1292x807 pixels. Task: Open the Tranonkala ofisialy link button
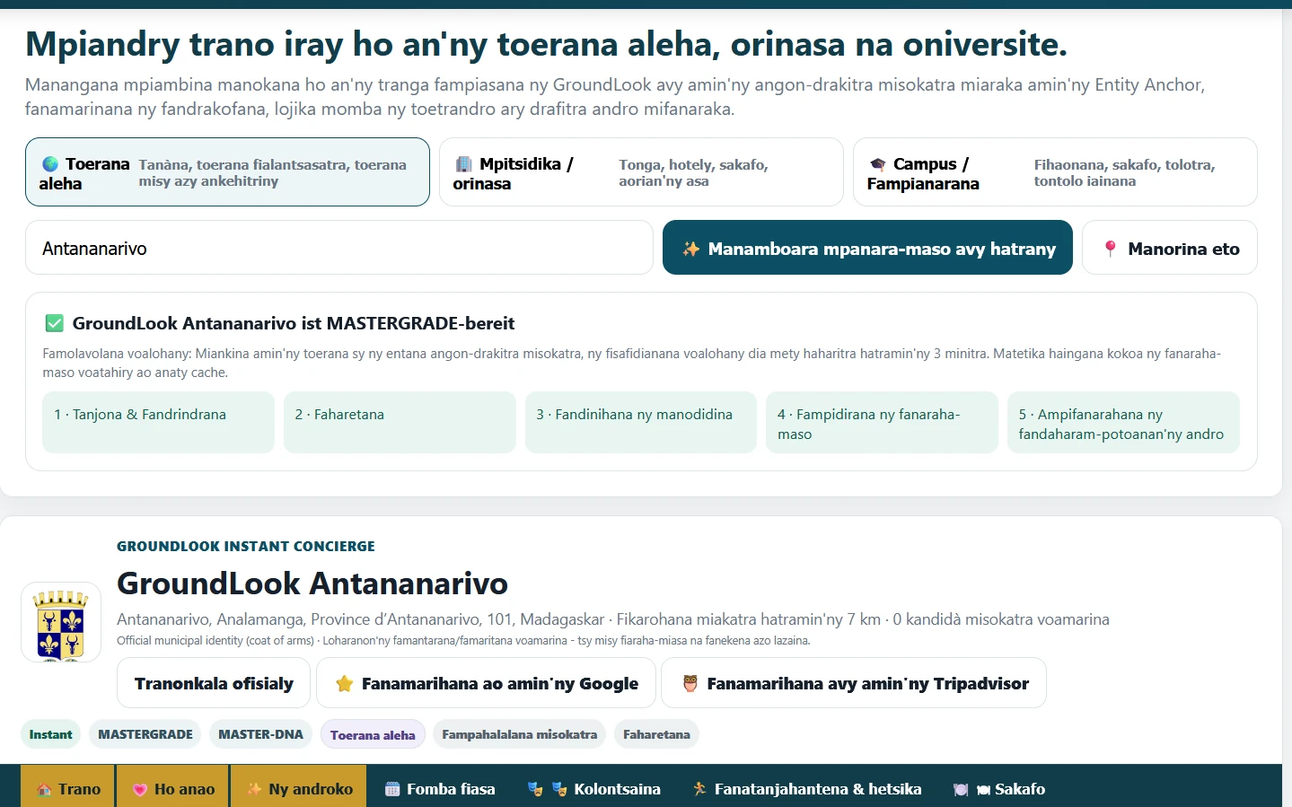(214, 683)
